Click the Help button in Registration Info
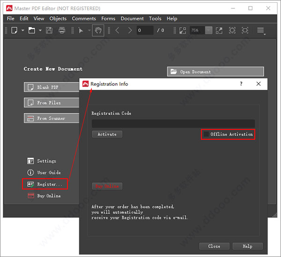281x257 pixels. 247,246
